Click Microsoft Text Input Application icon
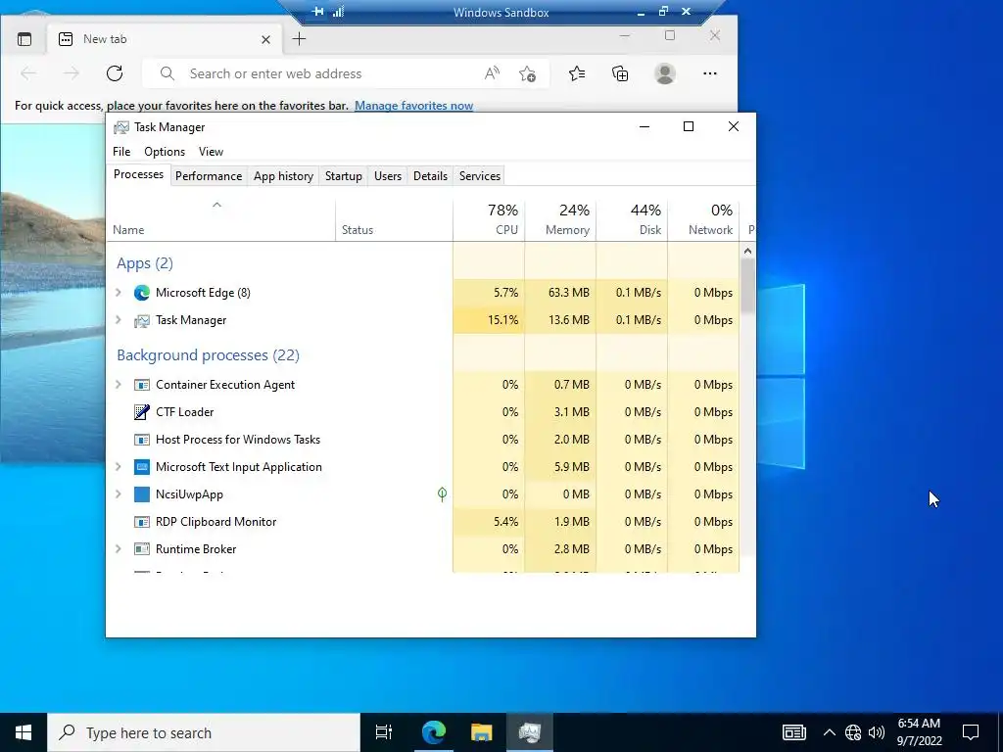1003x752 pixels. point(141,467)
